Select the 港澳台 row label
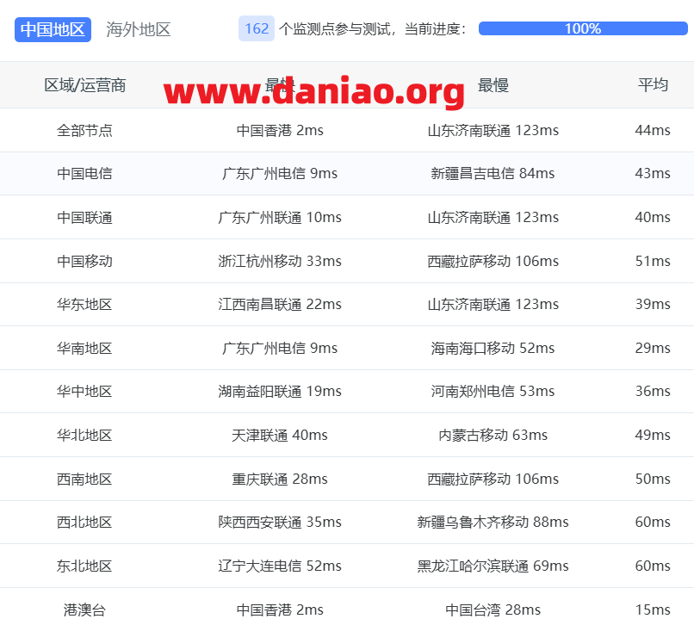Screen dimensions: 694x625 [x=84, y=610]
